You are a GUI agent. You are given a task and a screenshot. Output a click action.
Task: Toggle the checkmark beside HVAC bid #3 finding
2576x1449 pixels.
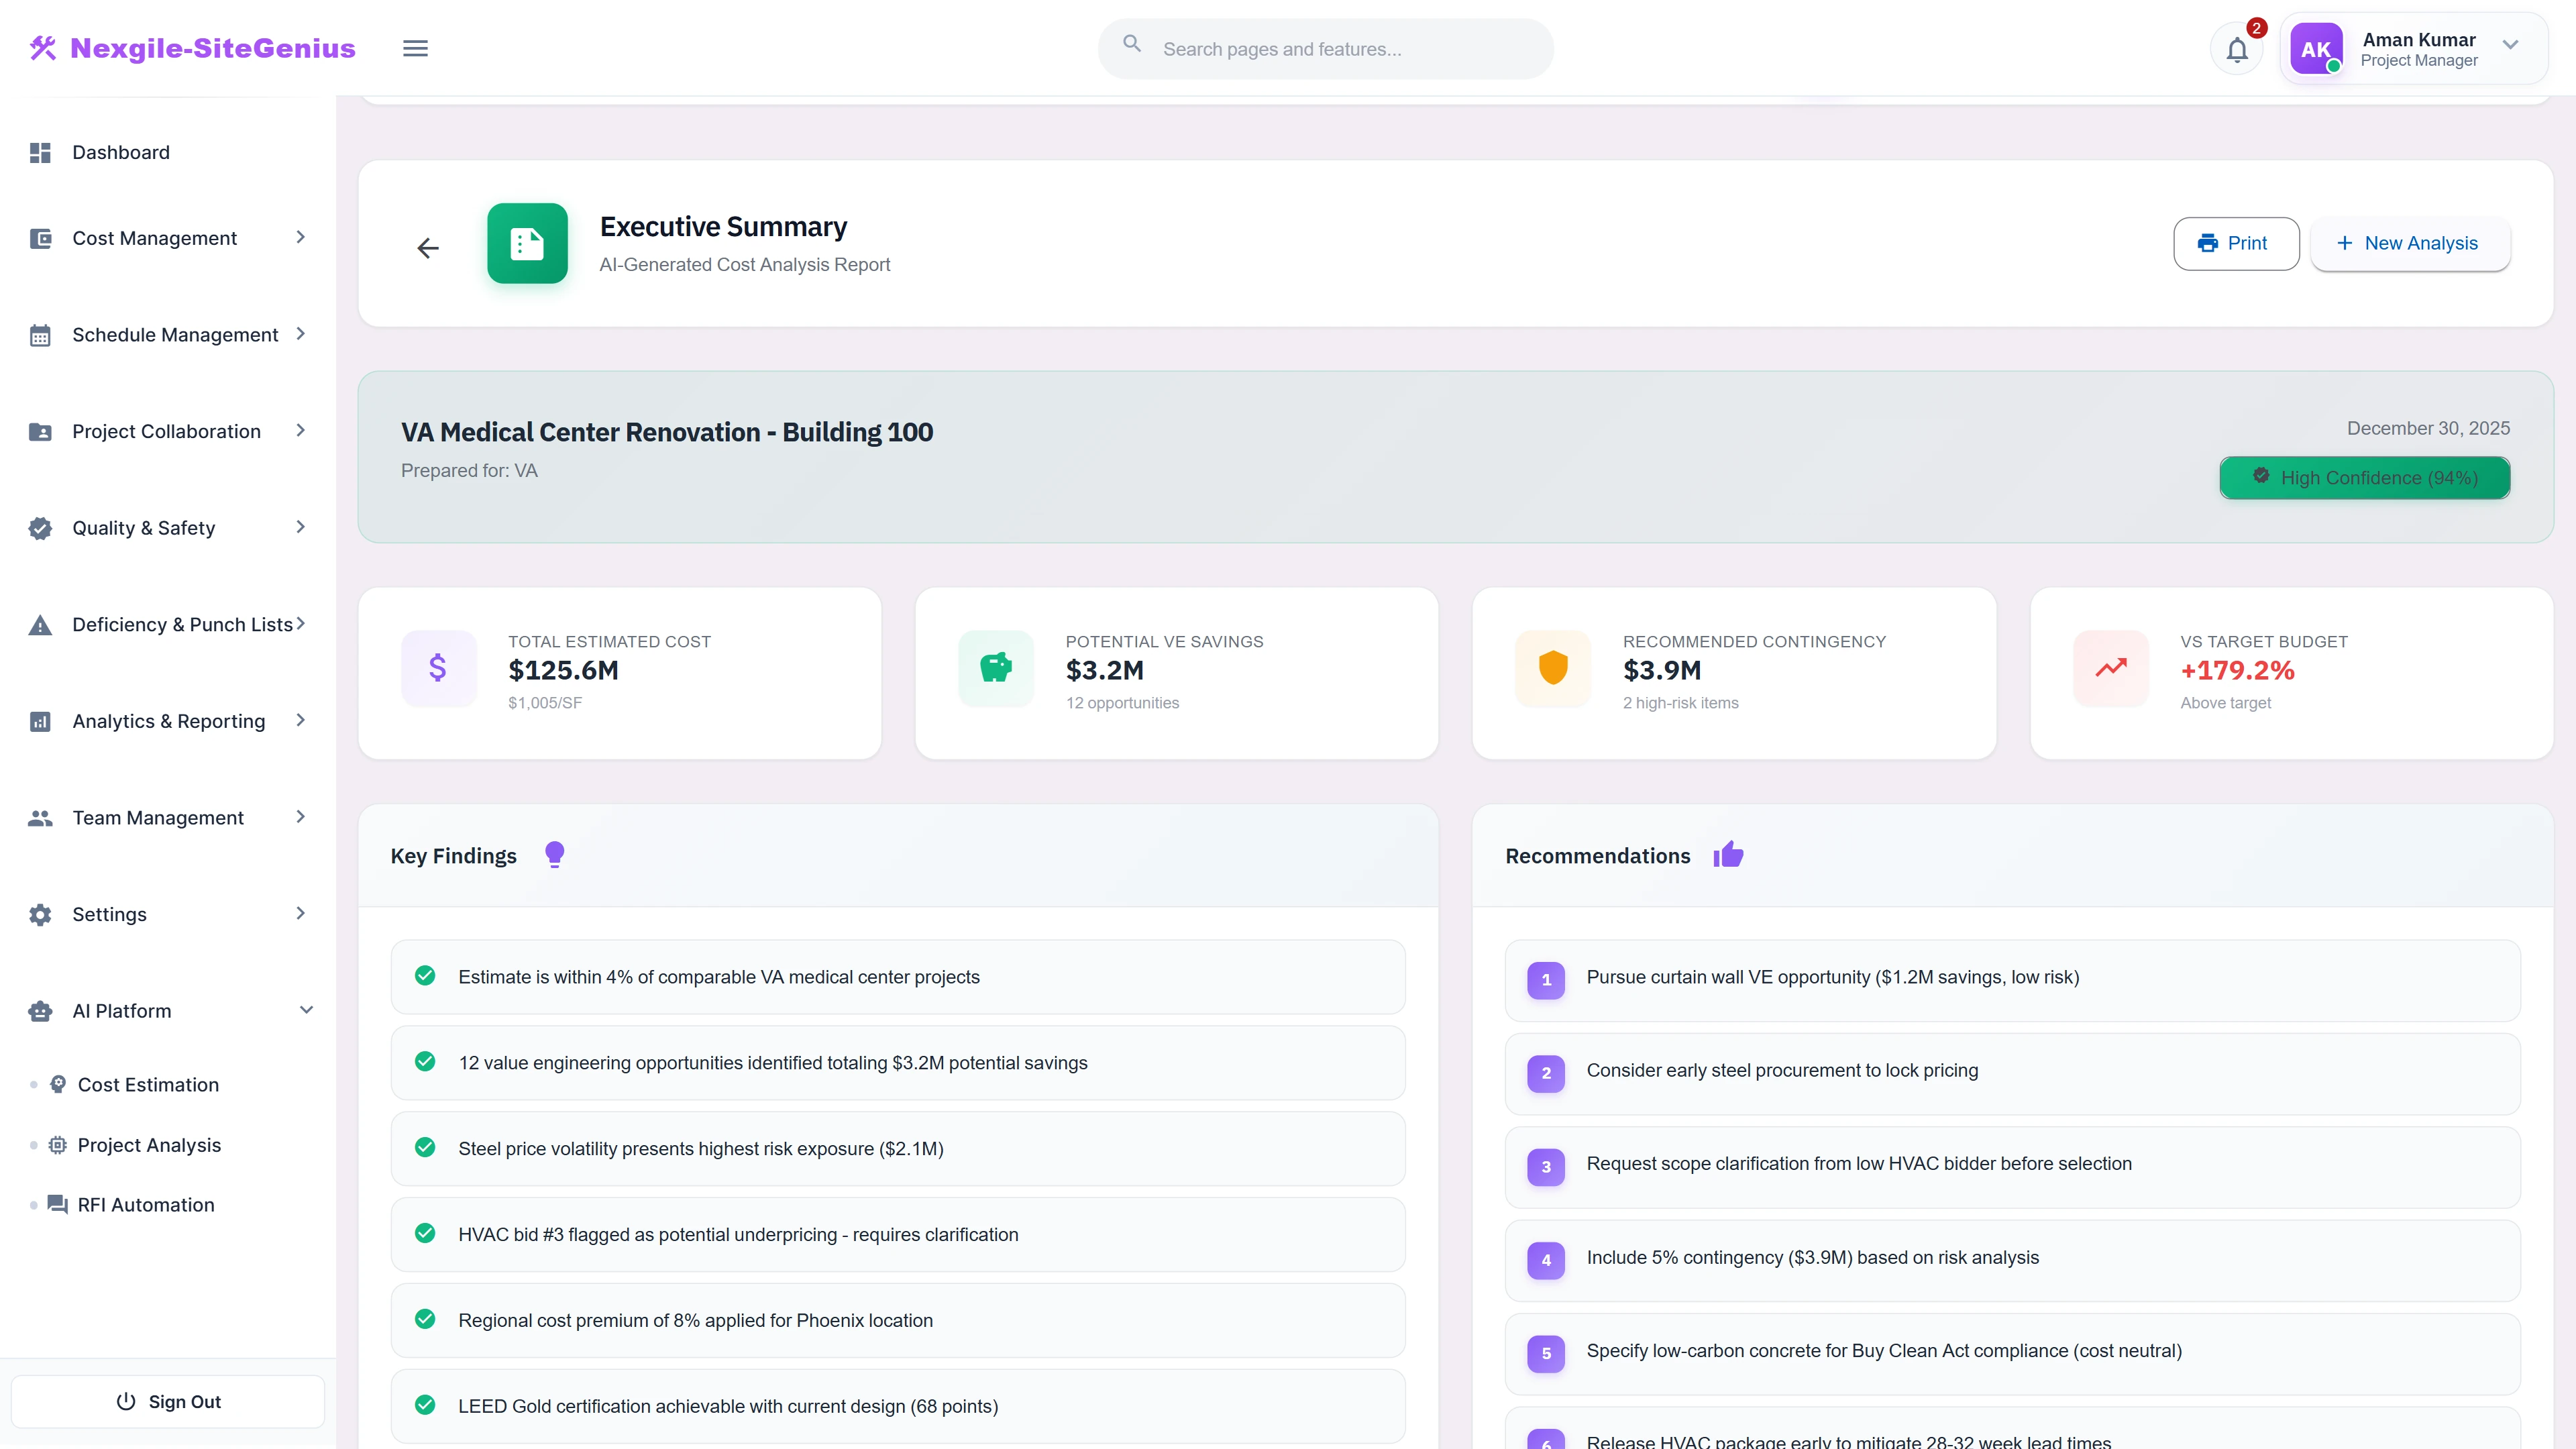point(426,1233)
